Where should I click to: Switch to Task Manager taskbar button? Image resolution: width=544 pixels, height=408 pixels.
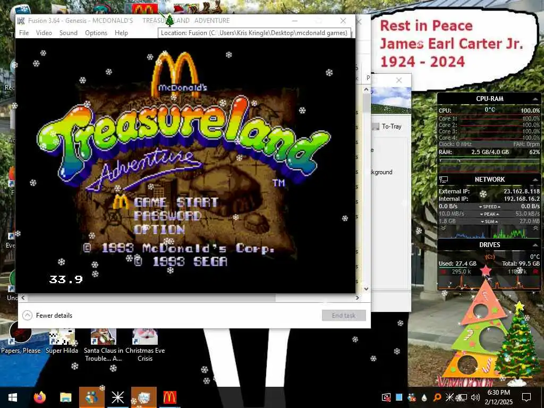point(143,397)
